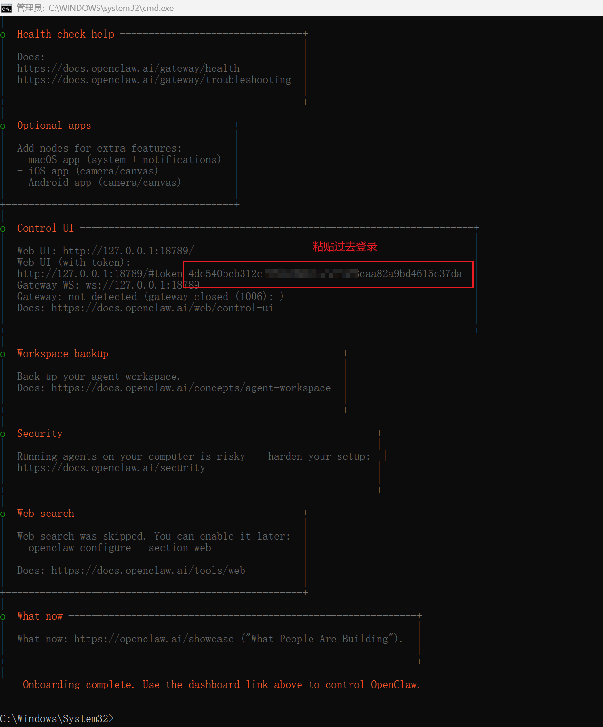Click the Workspace backup heading
Image resolution: width=603 pixels, height=727 pixels.
[x=63, y=354]
